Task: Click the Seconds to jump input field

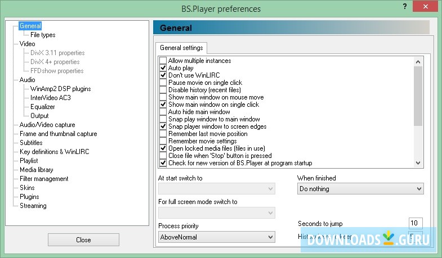Action: tap(416, 223)
